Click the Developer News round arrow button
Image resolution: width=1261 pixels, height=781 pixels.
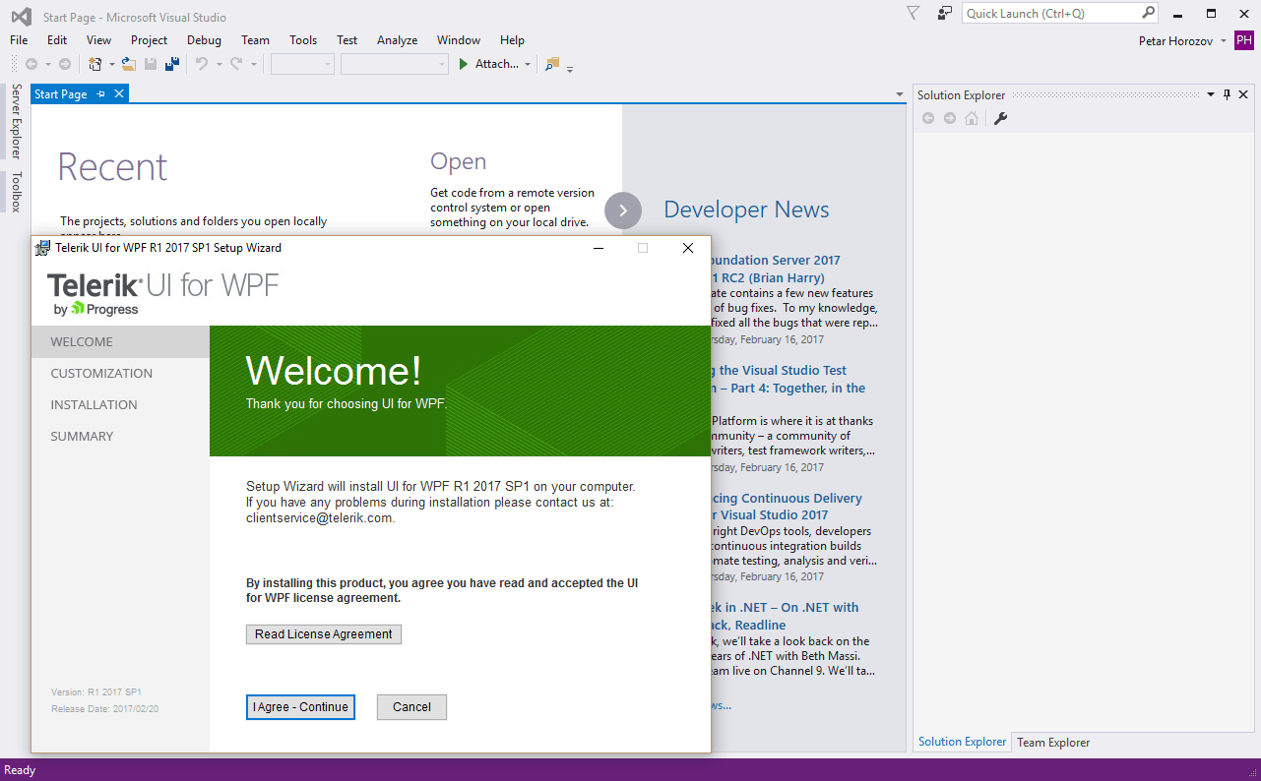[623, 210]
